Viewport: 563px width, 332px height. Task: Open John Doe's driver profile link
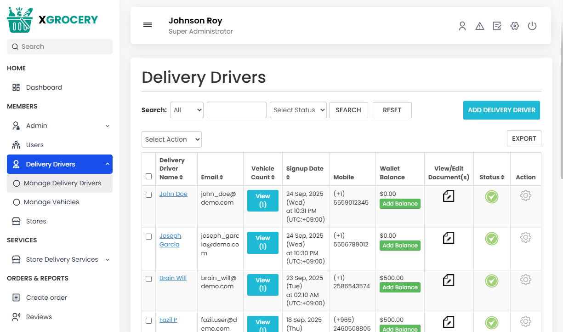click(x=173, y=194)
